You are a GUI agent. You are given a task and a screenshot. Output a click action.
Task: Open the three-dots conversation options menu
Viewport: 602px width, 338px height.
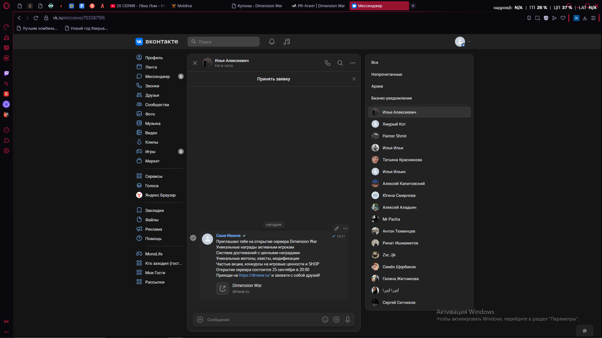click(x=353, y=63)
